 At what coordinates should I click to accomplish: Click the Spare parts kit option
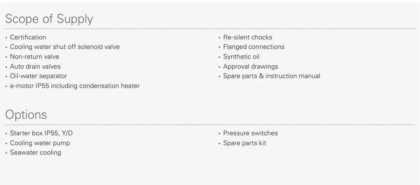(x=245, y=143)
